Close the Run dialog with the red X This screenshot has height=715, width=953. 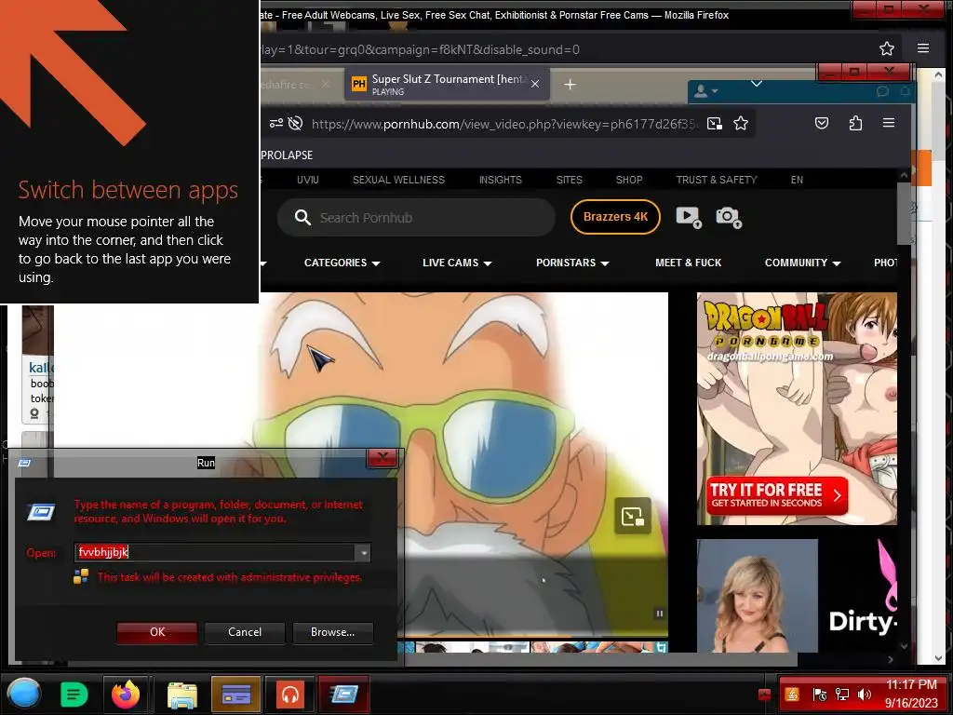(x=383, y=458)
